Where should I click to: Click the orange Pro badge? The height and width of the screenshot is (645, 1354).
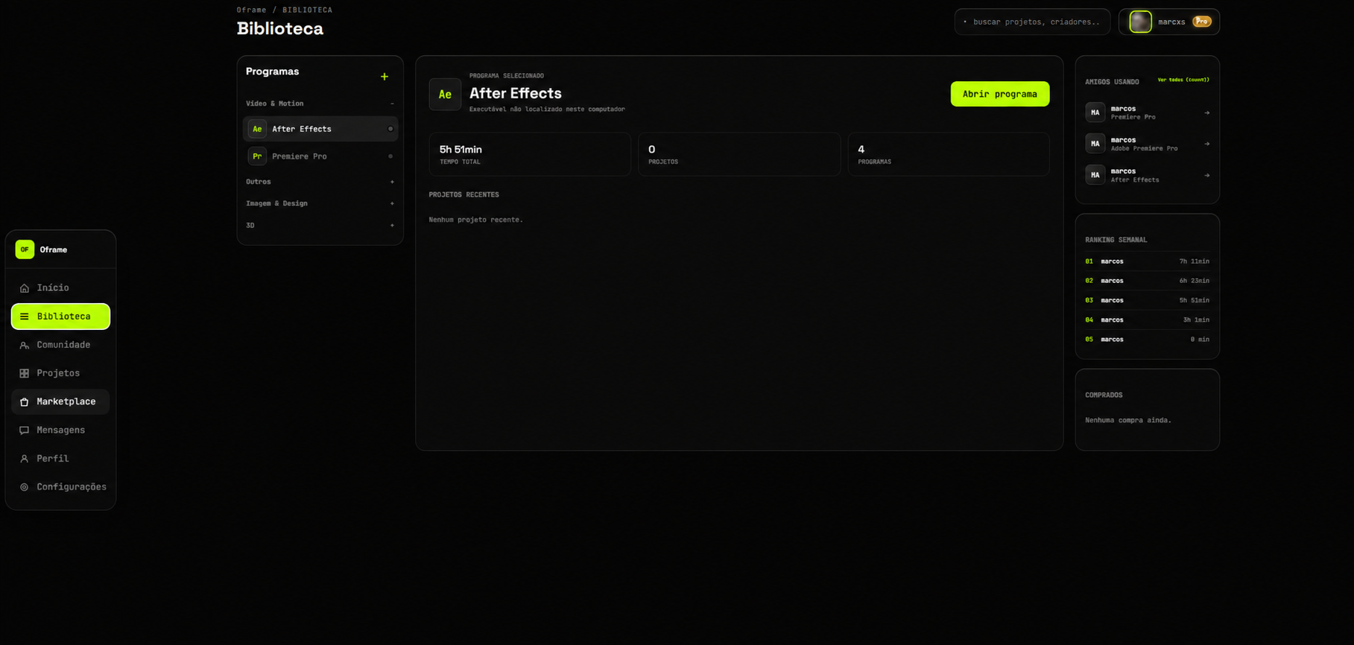(1201, 22)
